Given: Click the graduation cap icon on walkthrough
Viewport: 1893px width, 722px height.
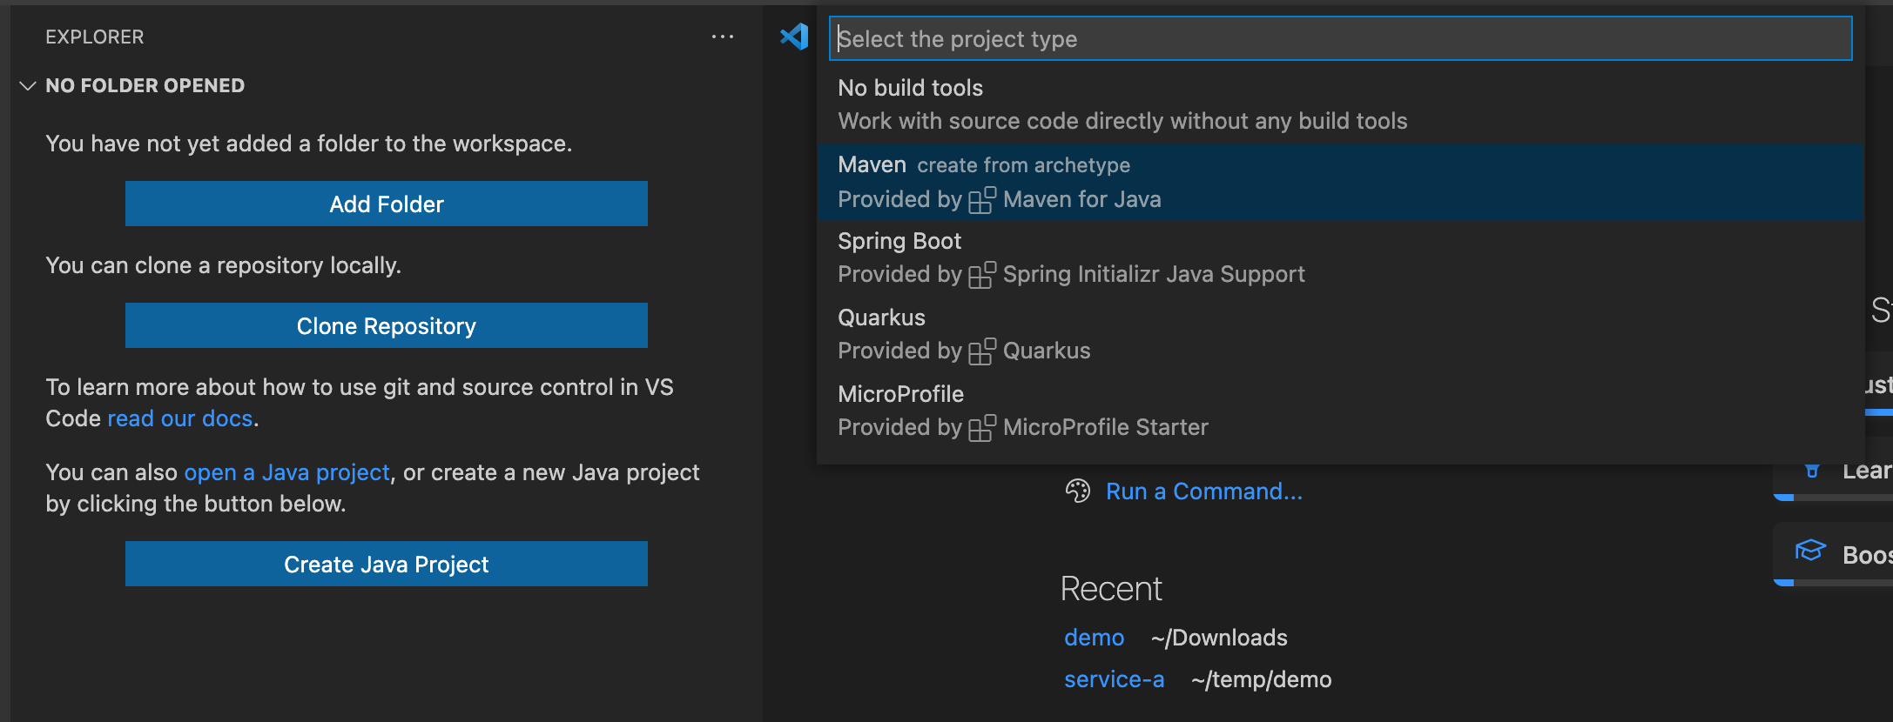Looking at the screenshot, I should [x=1810, y=551].
